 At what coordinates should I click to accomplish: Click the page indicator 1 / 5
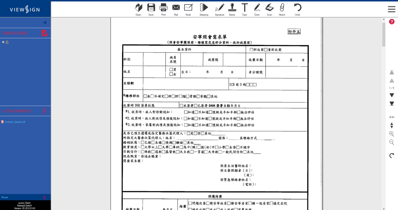(x=392, y=88)
